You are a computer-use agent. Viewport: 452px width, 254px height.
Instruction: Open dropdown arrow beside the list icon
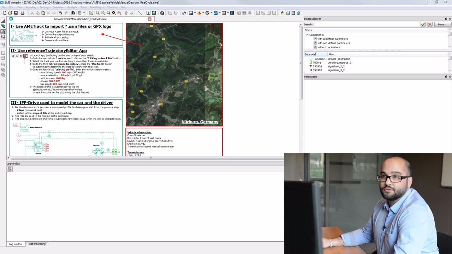(84, 13)
